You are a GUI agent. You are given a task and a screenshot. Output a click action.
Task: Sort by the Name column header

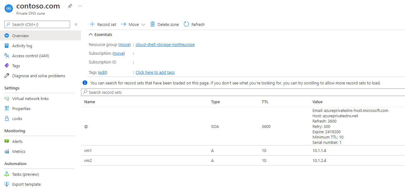click(90, 102)
